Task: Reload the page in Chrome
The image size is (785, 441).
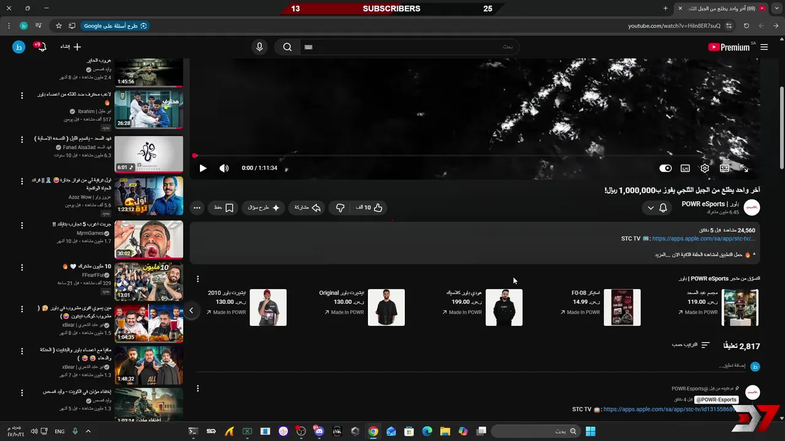Action: point(746,26)
